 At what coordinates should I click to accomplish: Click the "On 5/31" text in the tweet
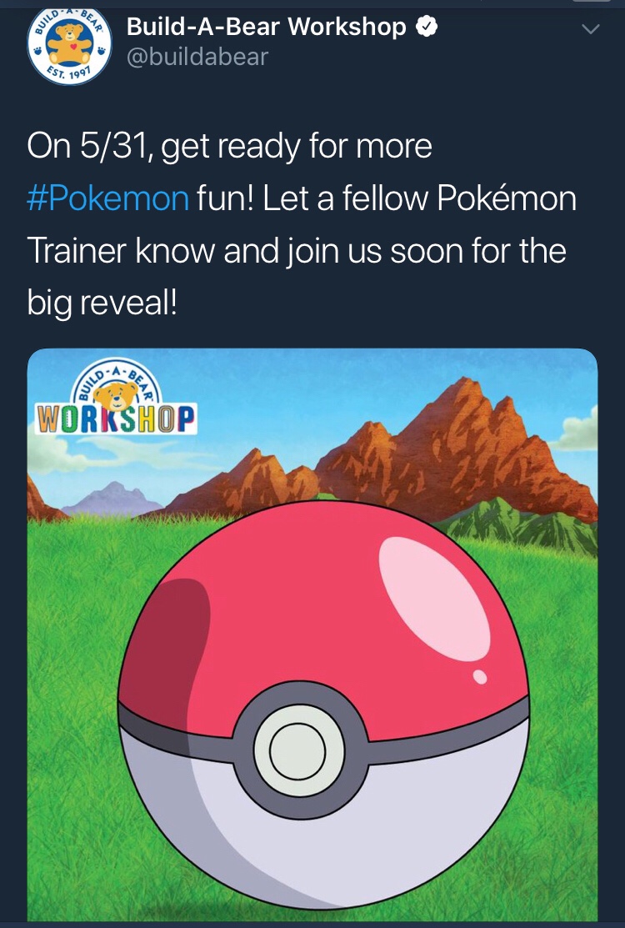click(86, 146)
